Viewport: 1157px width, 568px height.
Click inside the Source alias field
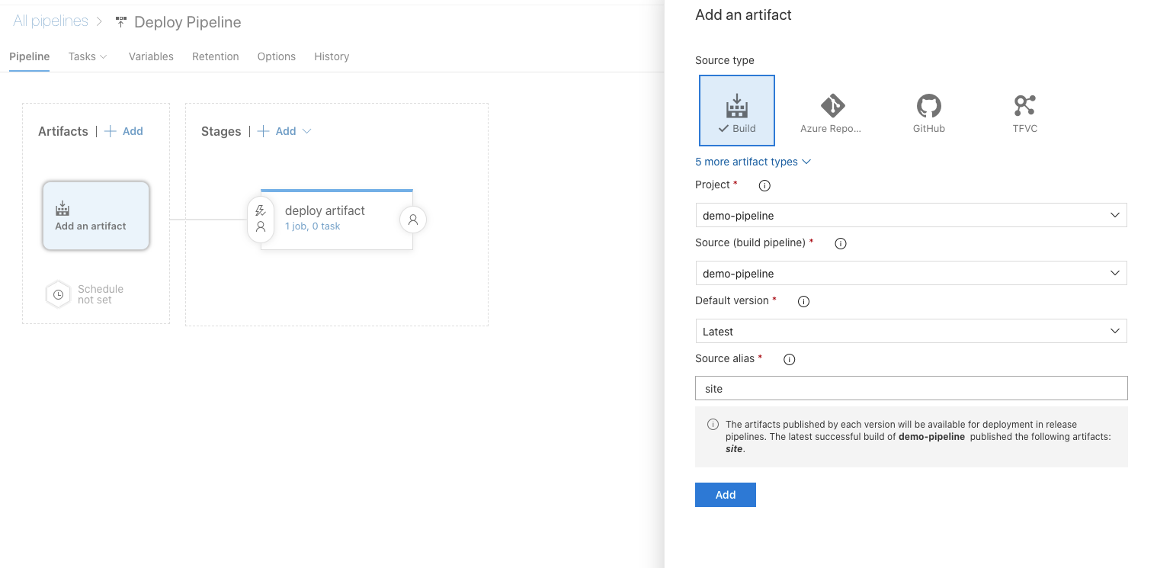[911, 388]
